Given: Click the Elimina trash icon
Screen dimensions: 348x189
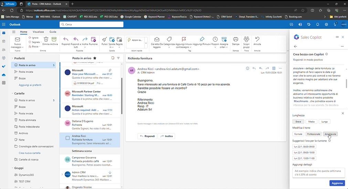Looking at the screenshot, I should 46,39.
